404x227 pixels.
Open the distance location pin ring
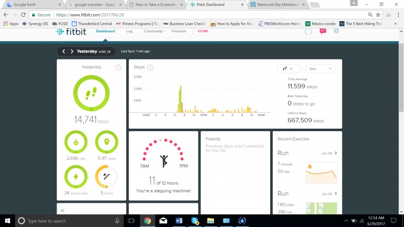click(106, 142)
